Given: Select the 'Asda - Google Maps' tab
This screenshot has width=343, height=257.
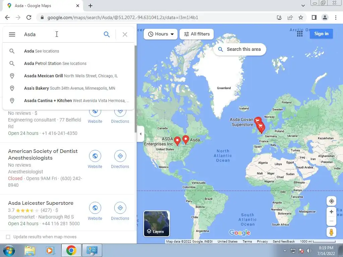Looking at the screenshot, I should tap(43, 6).
